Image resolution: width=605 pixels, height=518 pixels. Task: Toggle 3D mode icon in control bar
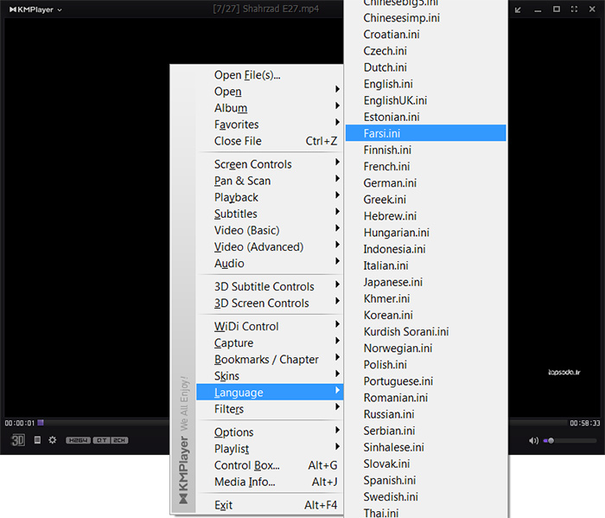[18, 440]
